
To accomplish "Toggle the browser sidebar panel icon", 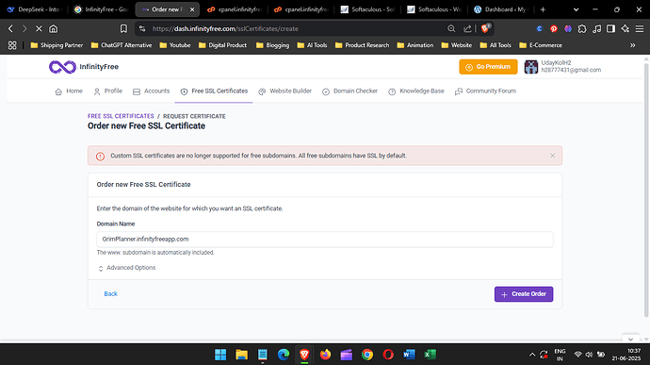I will (x=610, y=28).
